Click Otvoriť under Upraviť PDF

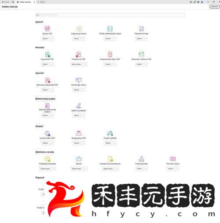pyautogui.click(x=45, y=39)
